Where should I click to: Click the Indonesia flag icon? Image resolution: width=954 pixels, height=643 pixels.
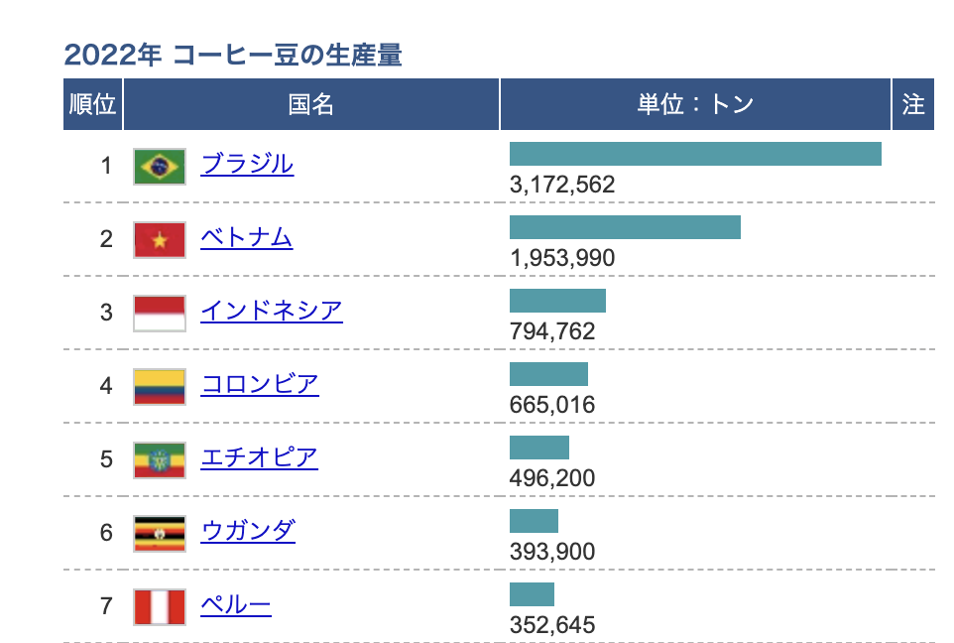pyautogui.click(x=160, y=313)
